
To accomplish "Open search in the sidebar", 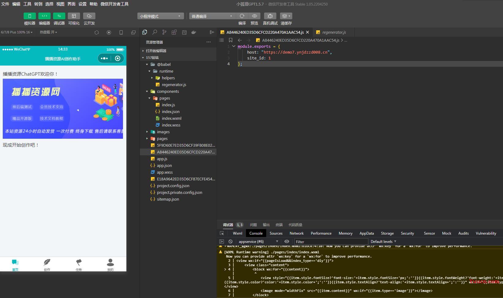I will click(x=155, y=32).
